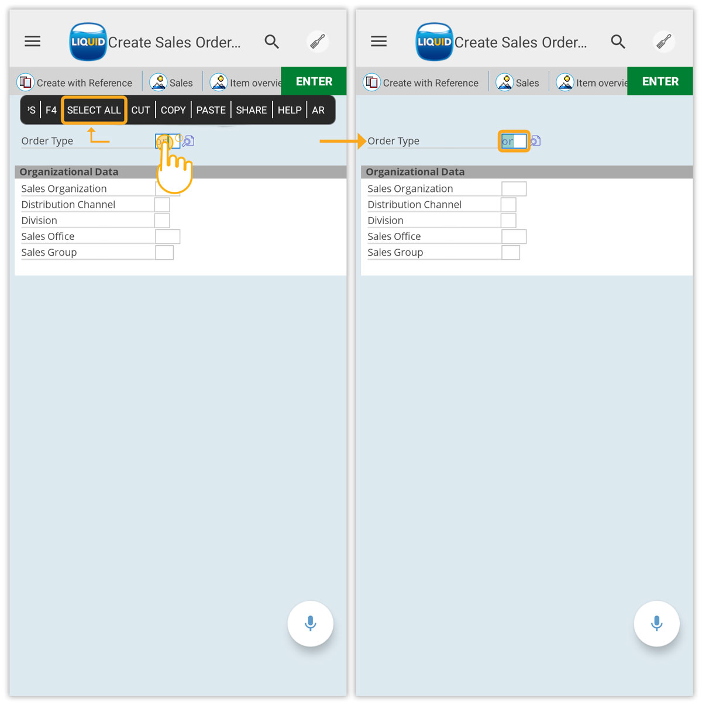The image size is (702, 705).
Task: Tap Create with Reference icon, right screen
Action: pyautogui.click(x=372, y=82)
